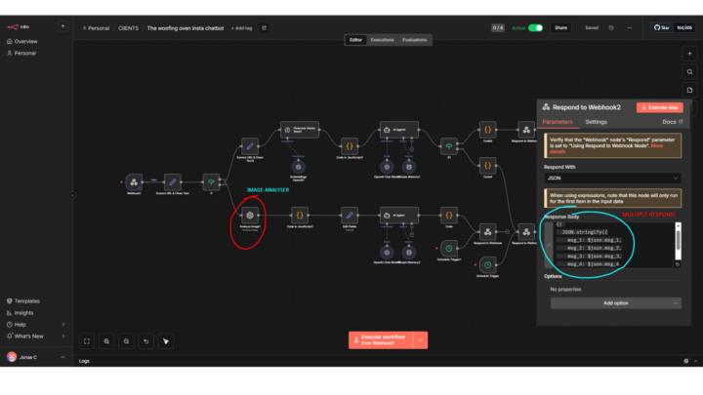Switch to the Executions tab

point(382,40)
